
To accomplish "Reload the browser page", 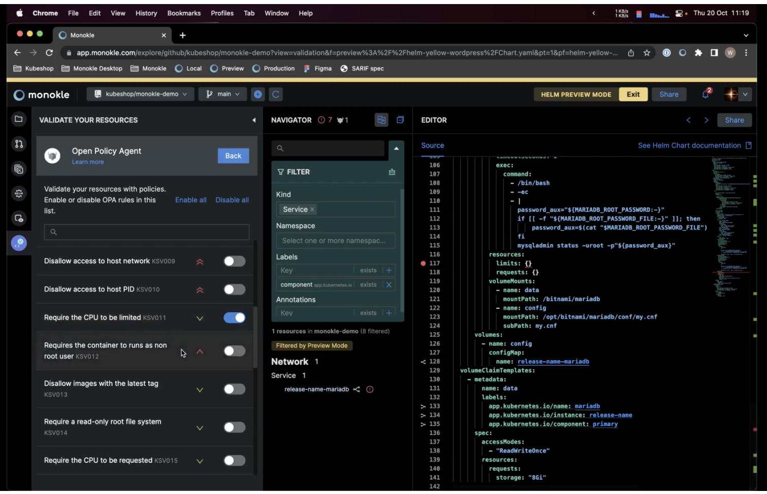I will click(49, 53).
